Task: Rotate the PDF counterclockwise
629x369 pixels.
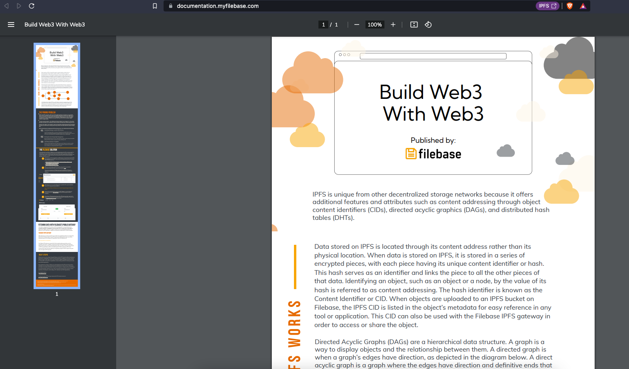Action: [x=428, y=25]
